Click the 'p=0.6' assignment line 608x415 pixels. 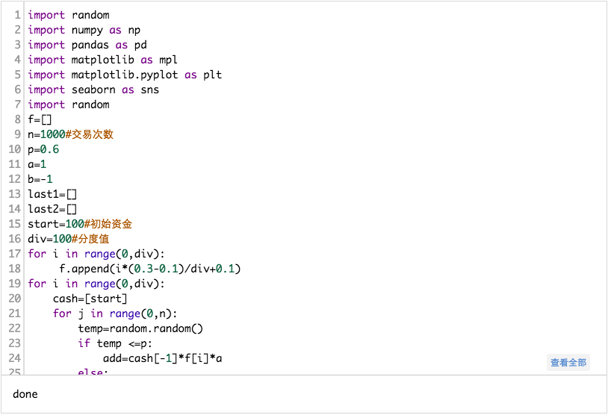click(x=43, y=149)
